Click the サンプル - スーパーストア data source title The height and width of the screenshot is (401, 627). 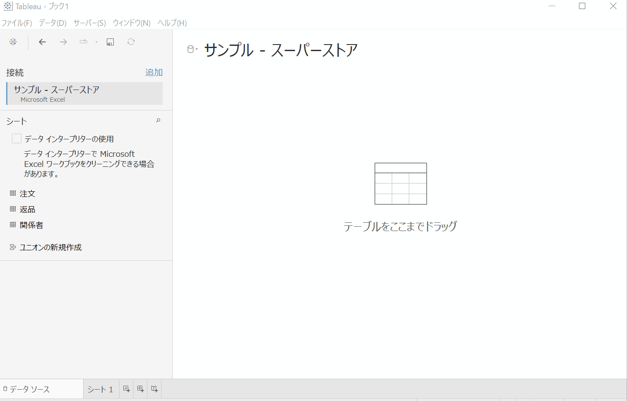[x=281, y=50]
